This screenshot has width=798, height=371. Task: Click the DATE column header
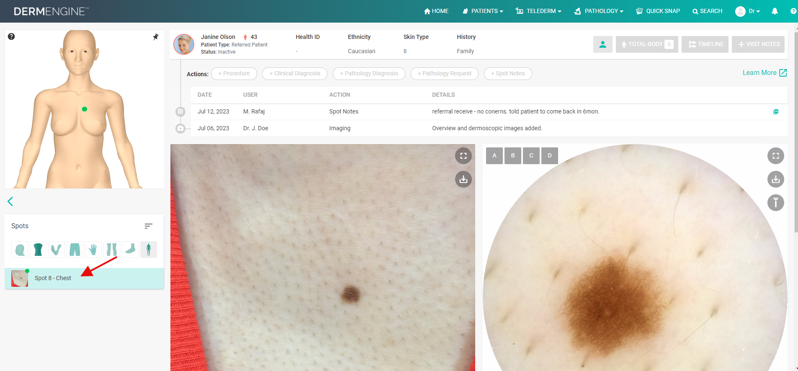click(205, 95)
